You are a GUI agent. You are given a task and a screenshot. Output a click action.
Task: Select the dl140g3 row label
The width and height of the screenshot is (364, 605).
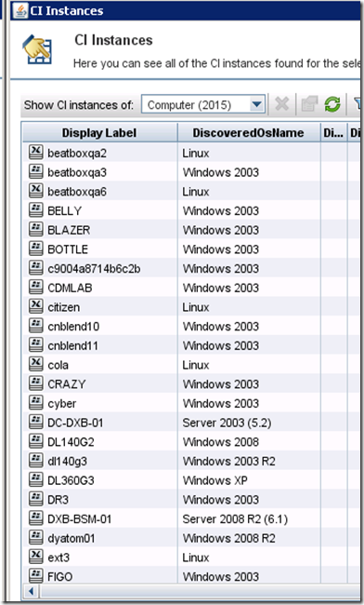tap(68, 462)
